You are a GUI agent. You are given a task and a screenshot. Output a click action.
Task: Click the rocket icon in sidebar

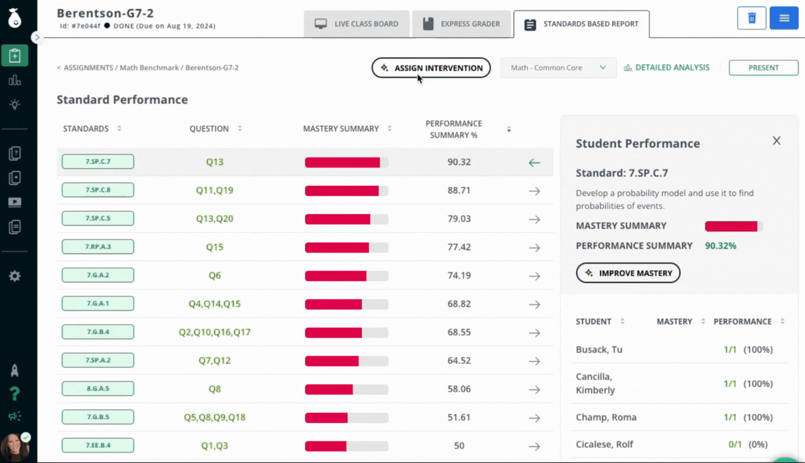click(x=15, y=370)
